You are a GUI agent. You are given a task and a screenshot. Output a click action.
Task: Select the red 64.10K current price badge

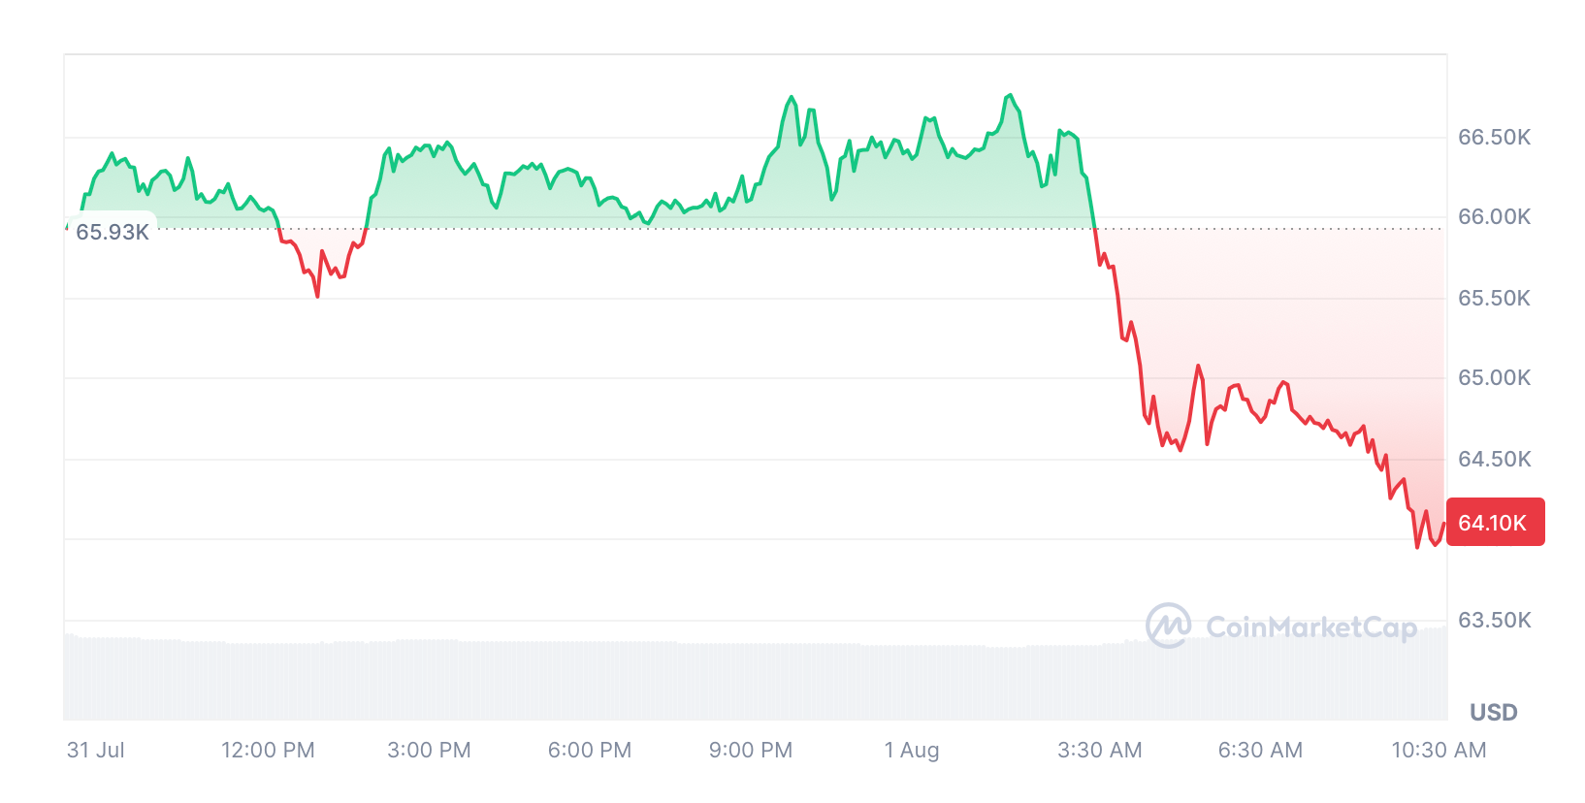coord(1494,523)
